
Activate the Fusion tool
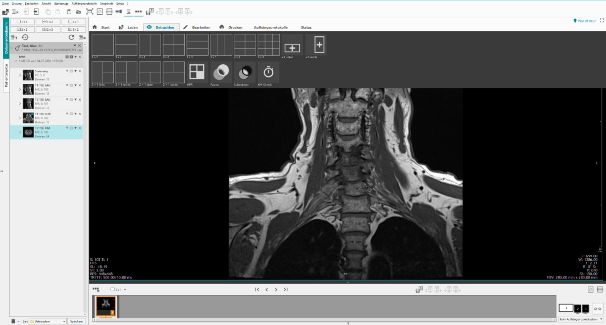click(x=221, y=72)
